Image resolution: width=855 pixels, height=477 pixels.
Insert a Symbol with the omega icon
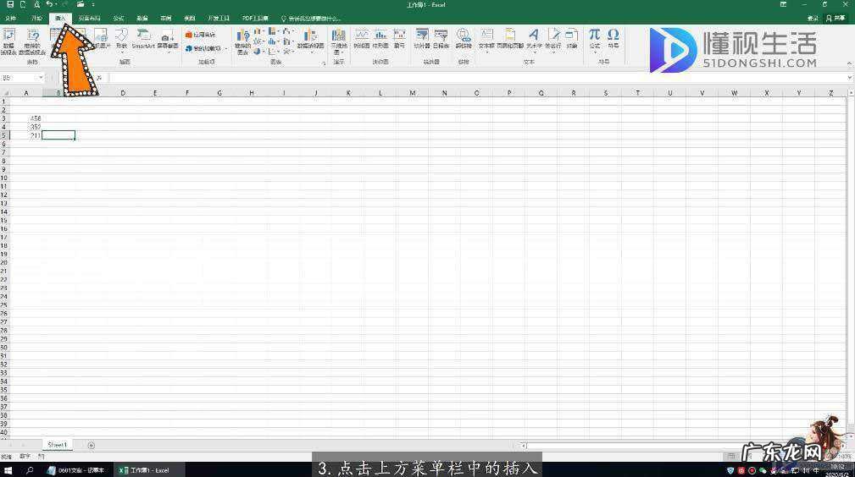tap(613, 39)
